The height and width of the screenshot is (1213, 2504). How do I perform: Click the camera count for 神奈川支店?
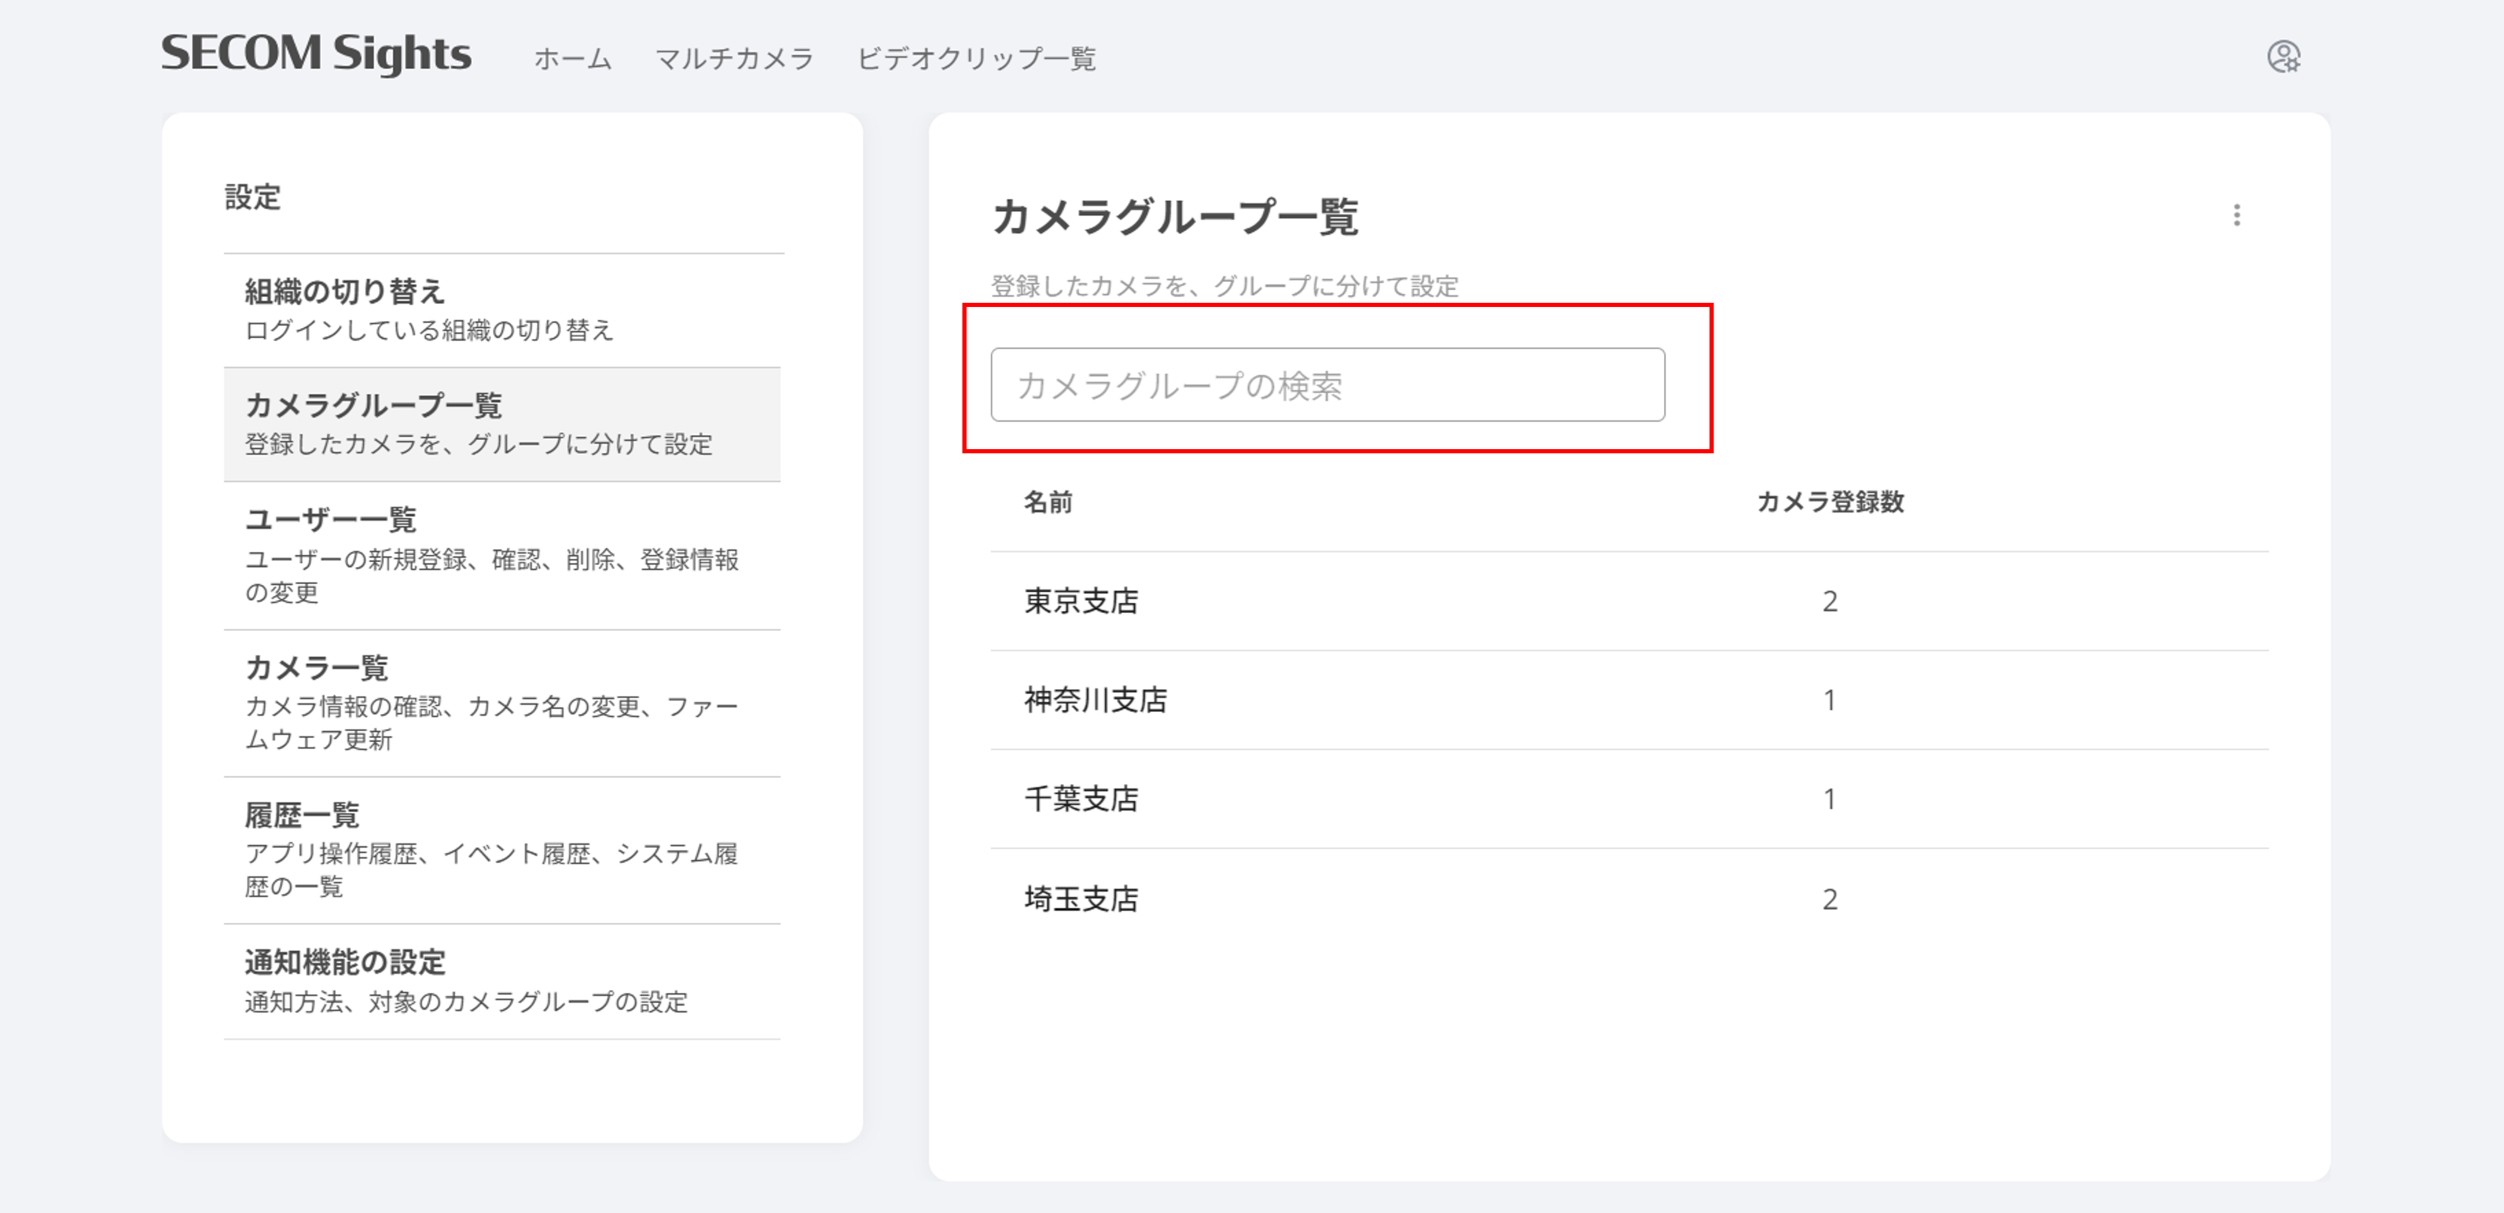(1829, 701)
